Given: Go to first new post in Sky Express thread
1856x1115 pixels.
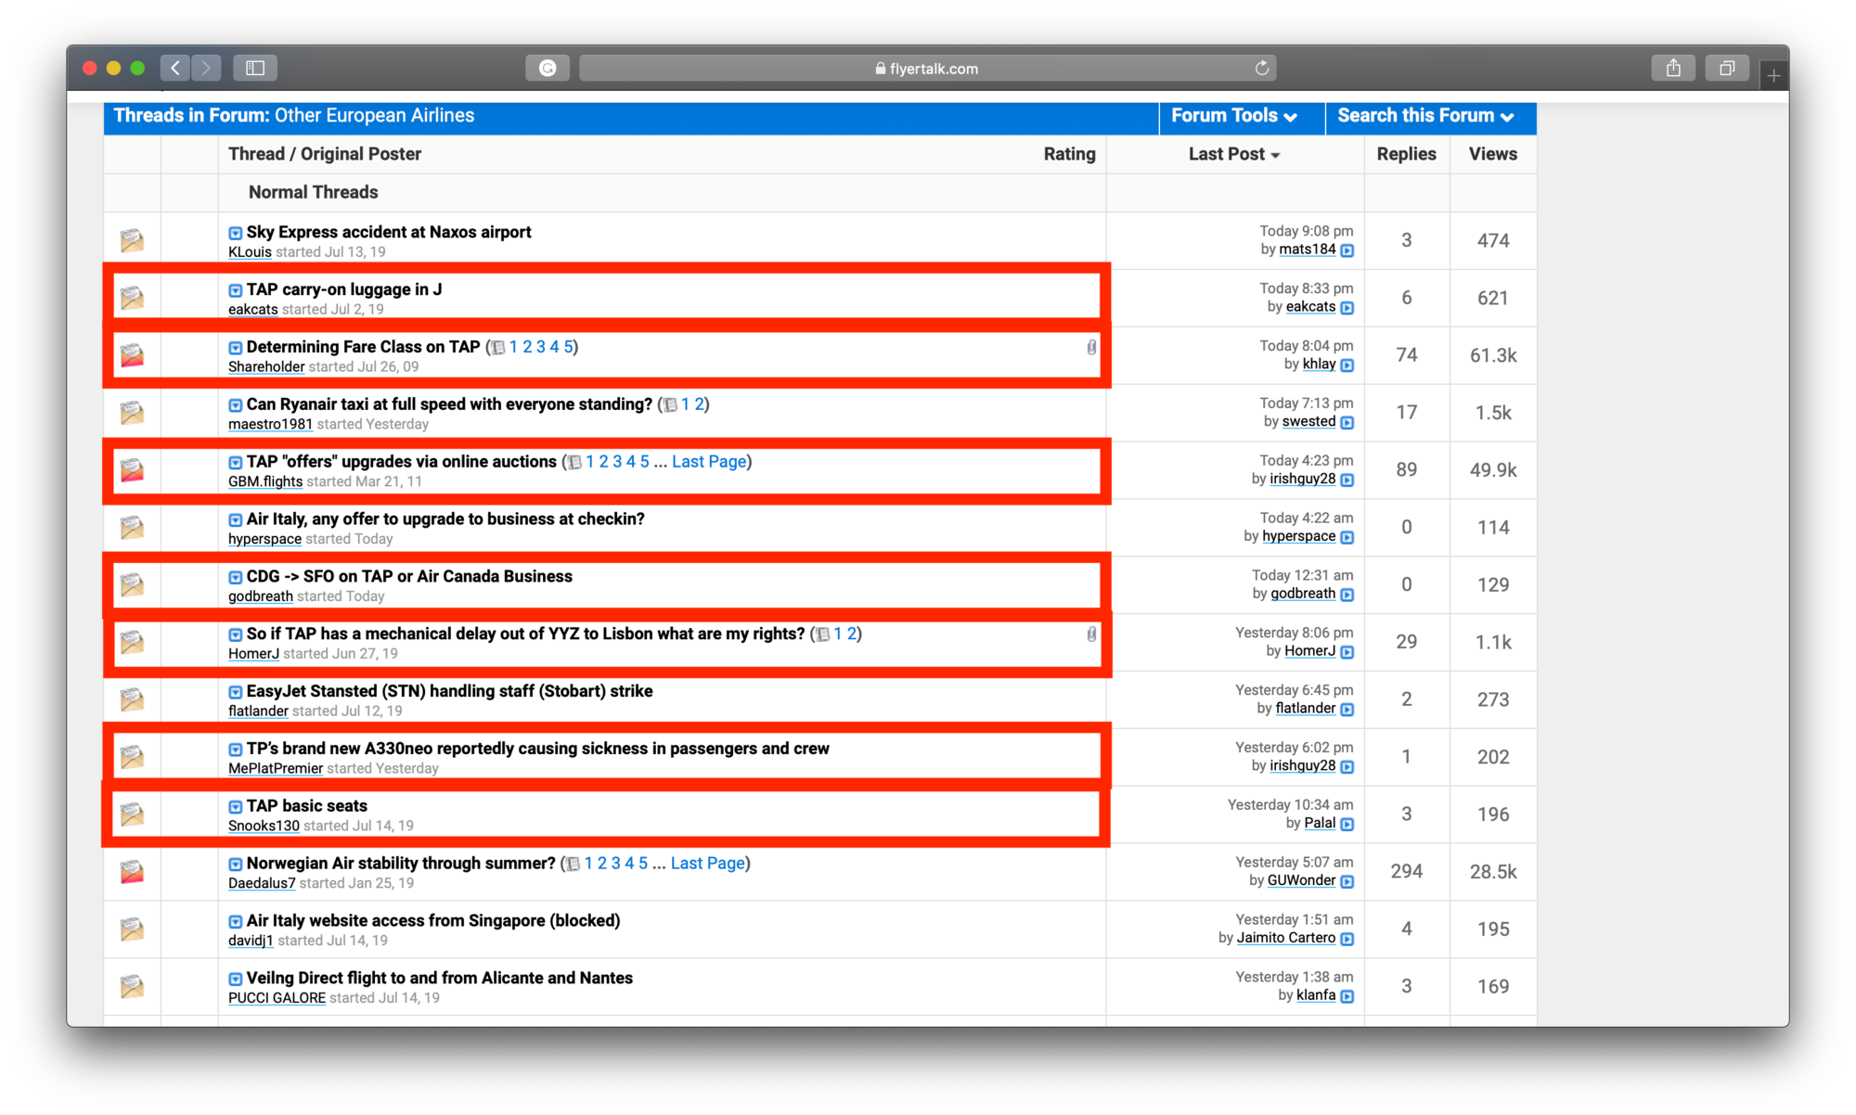Looking at the screenshot, I should tap(236, 234).
